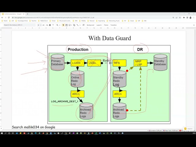
Task: Open a new browser tab
Action: [28, 14]
